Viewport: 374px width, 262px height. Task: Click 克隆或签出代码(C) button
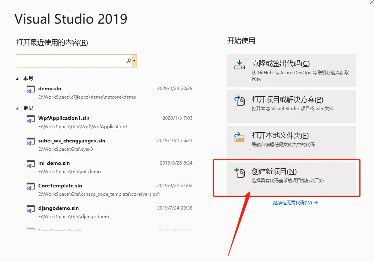[291, 70]
